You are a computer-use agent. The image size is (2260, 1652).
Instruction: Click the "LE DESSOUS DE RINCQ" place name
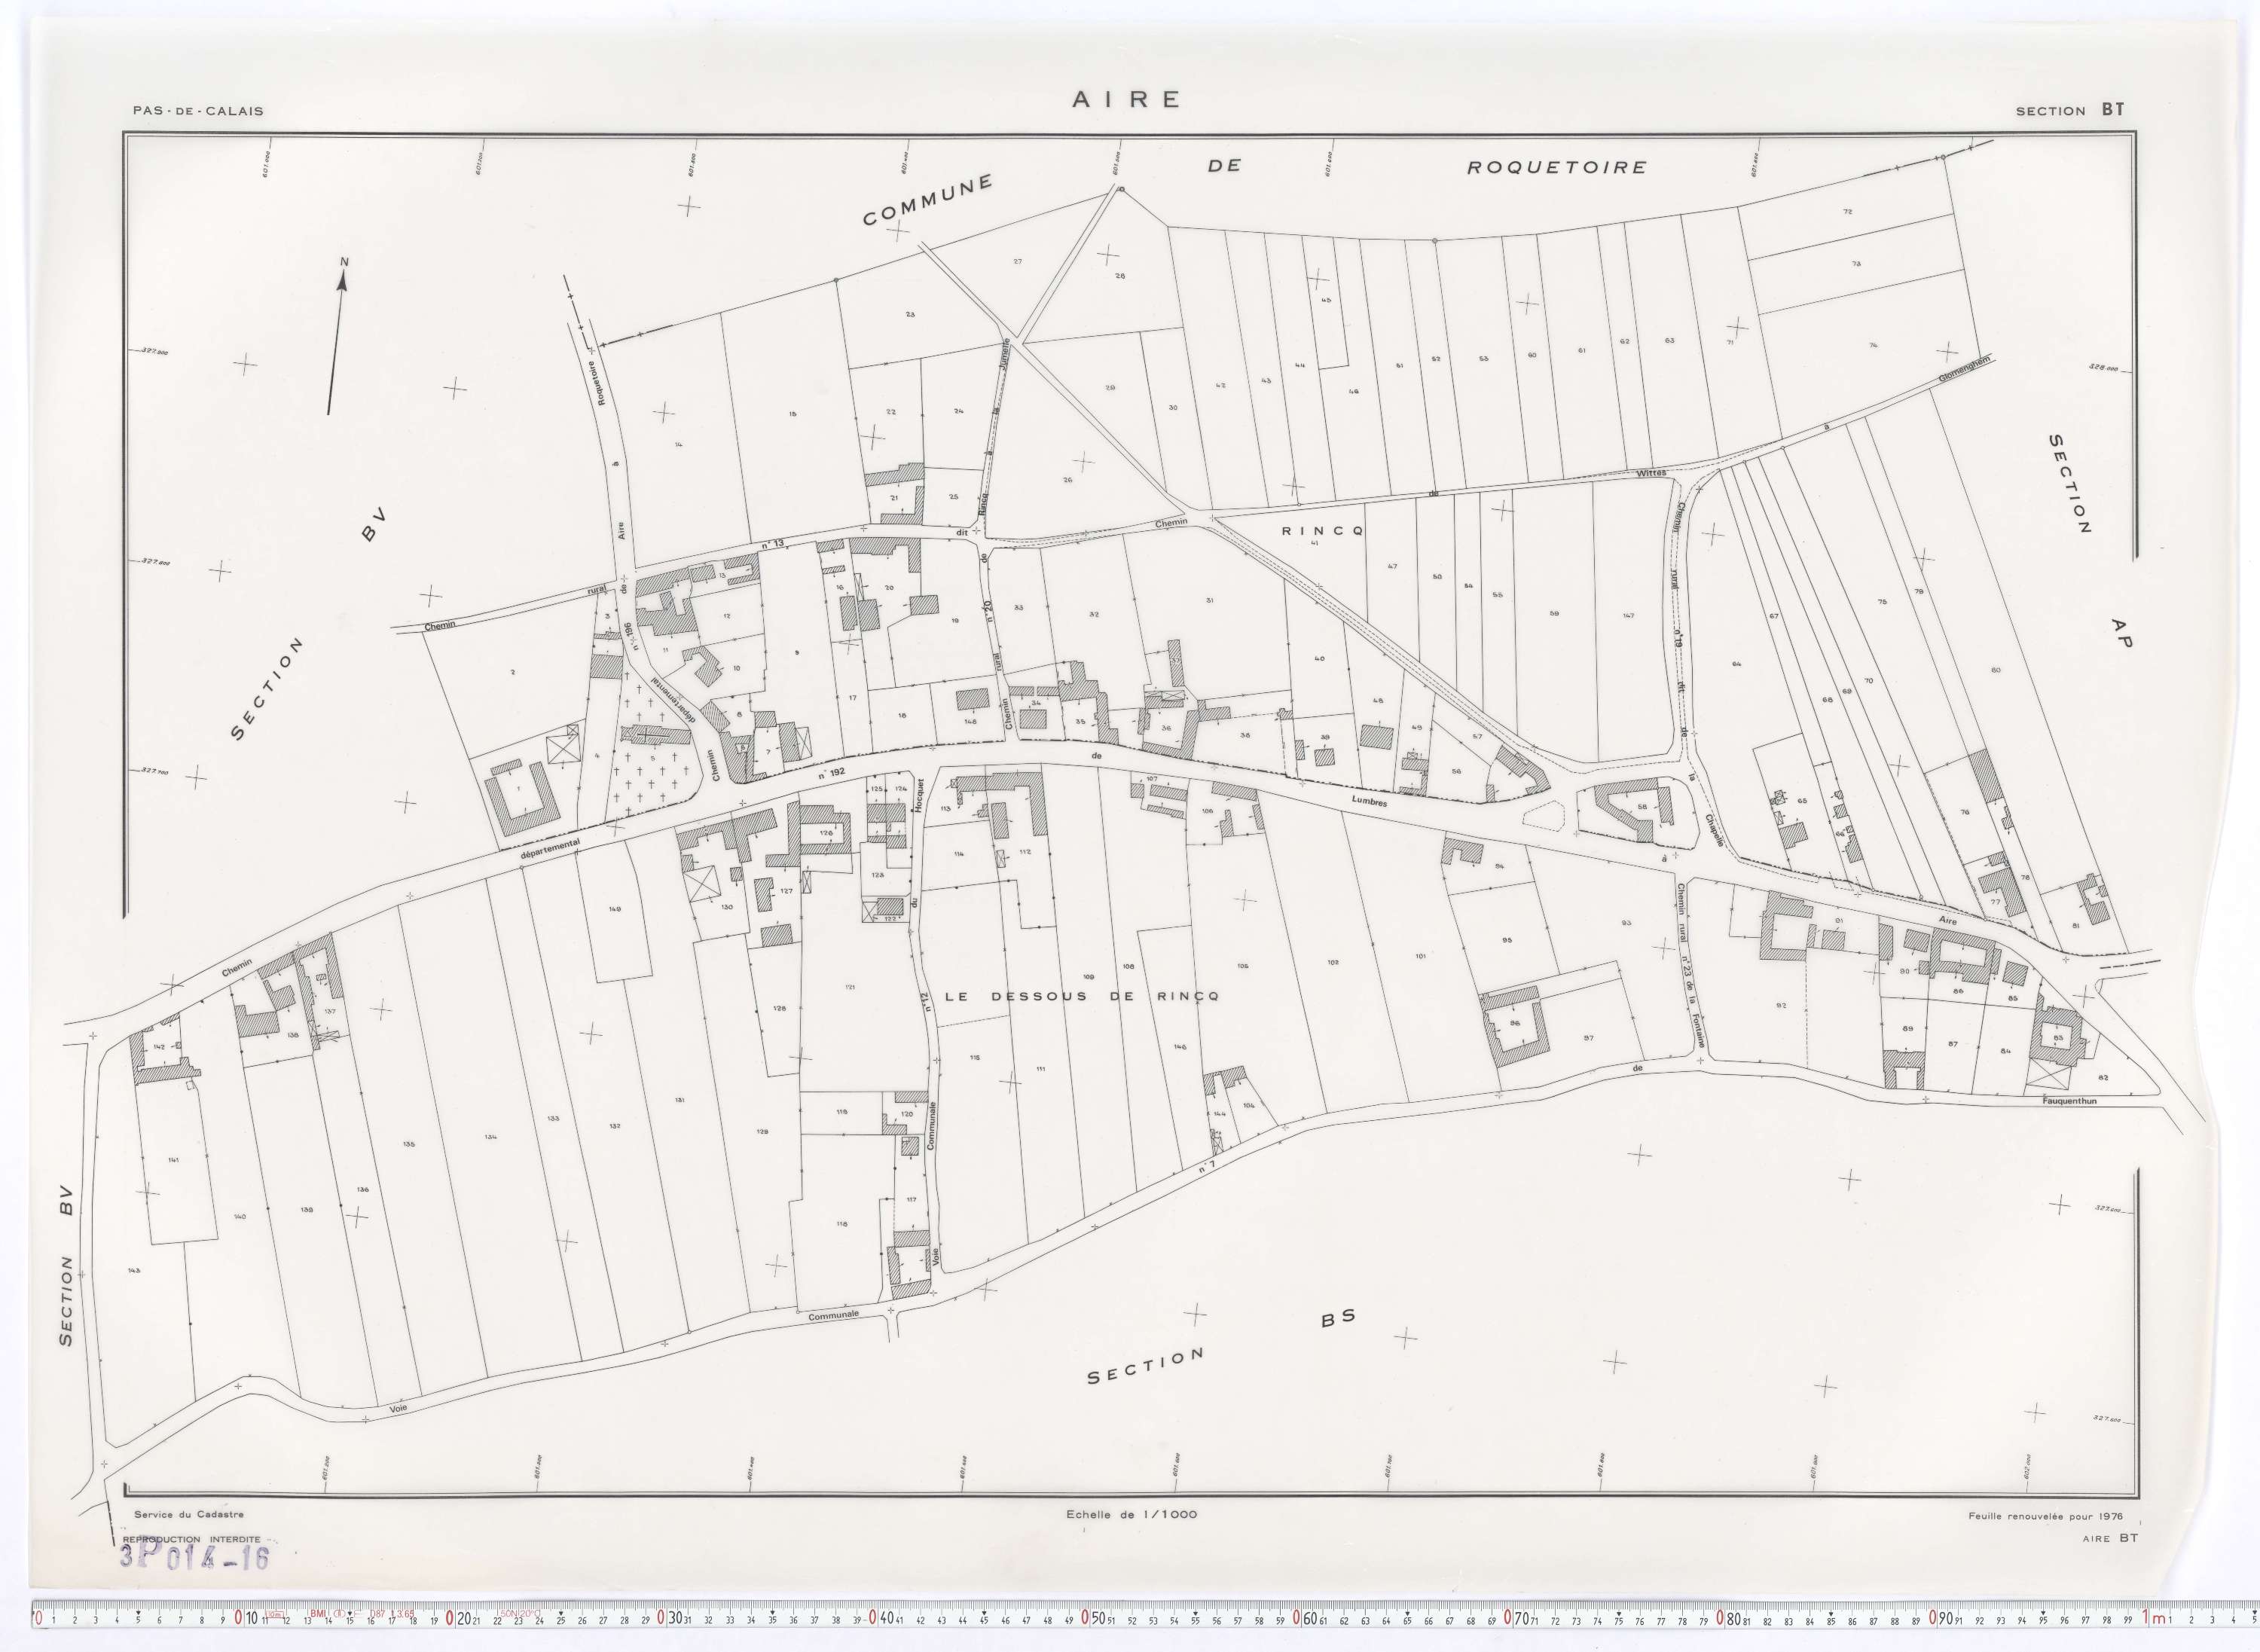[1081, 996]
